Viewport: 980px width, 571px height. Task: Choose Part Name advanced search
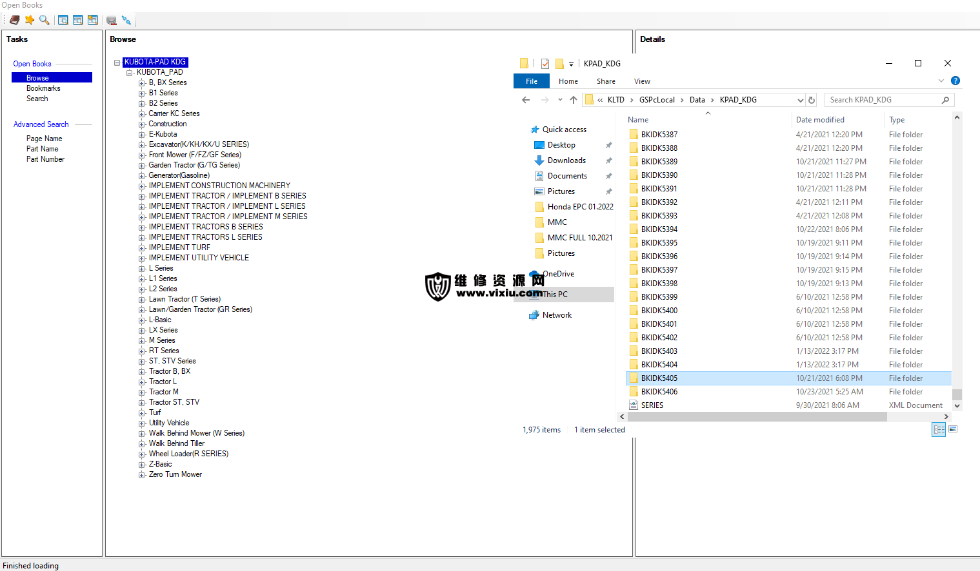(43, 149)
